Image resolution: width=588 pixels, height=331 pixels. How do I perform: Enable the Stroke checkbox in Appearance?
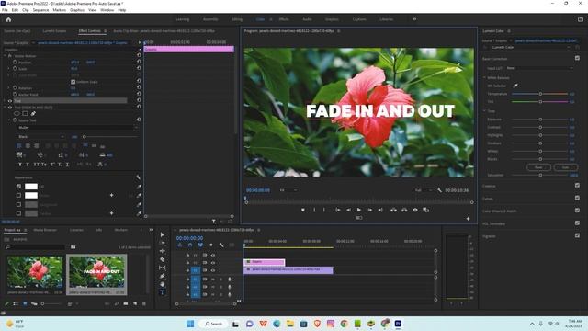click(18, 195)
